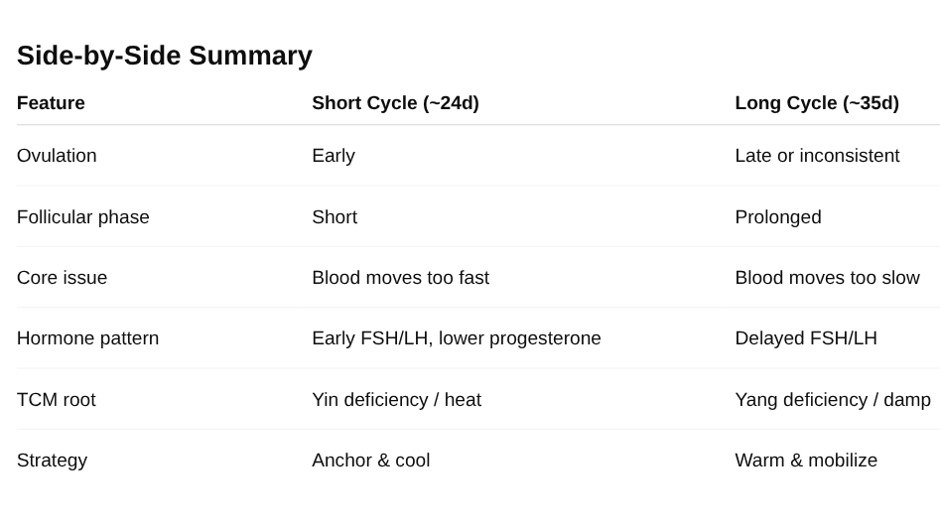Viewport: 940px width, 529px height.
Task: Select the Prolonged cell
Action: (778, 217)
